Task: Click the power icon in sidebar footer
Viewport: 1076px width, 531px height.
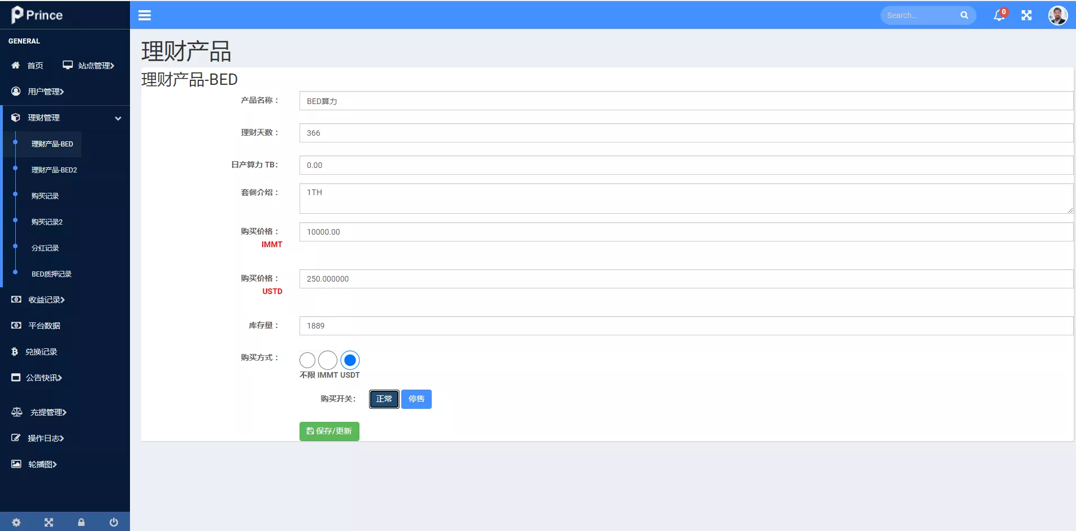Action: pos(114,522)
